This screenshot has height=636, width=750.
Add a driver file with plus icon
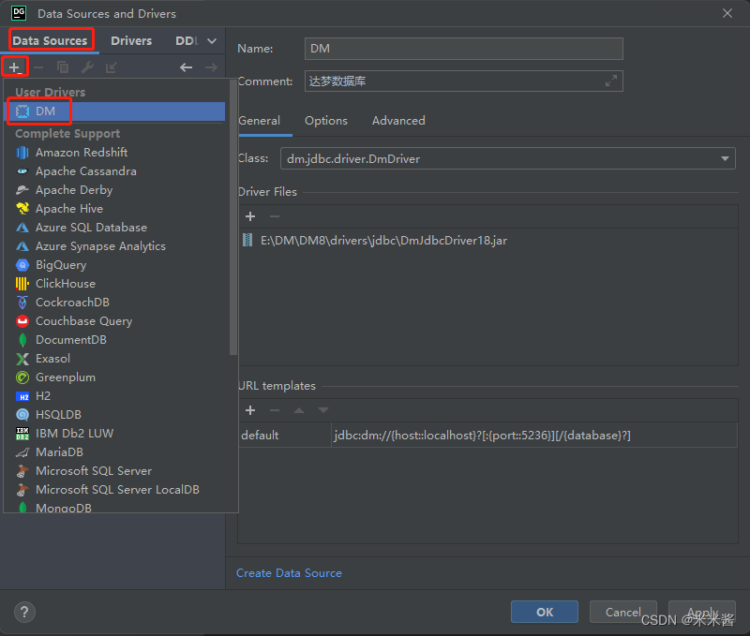coord(250,216)
